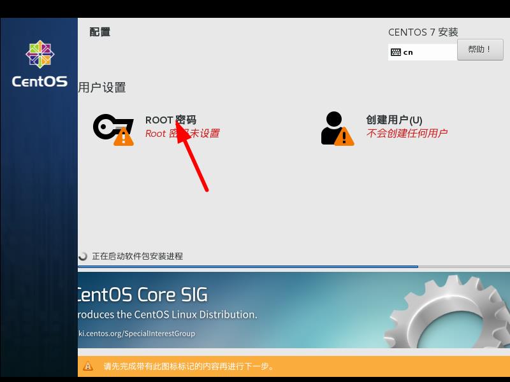Click the "用户设置" section heading
The width and height of the screenshot is (510, 382).
click(102, 87)
